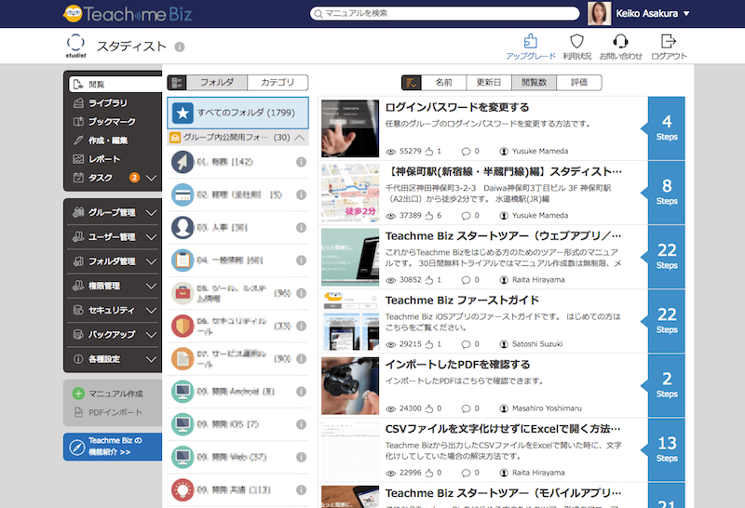Open folder 06 with the shield icon

183,326
